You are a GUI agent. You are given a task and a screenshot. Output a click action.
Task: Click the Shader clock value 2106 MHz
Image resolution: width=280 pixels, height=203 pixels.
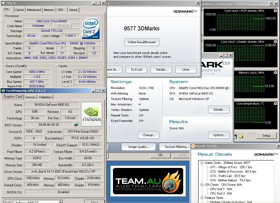tap(94, 178)
